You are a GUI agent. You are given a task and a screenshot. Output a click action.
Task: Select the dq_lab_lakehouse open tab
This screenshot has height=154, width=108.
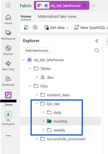(62, 5)
